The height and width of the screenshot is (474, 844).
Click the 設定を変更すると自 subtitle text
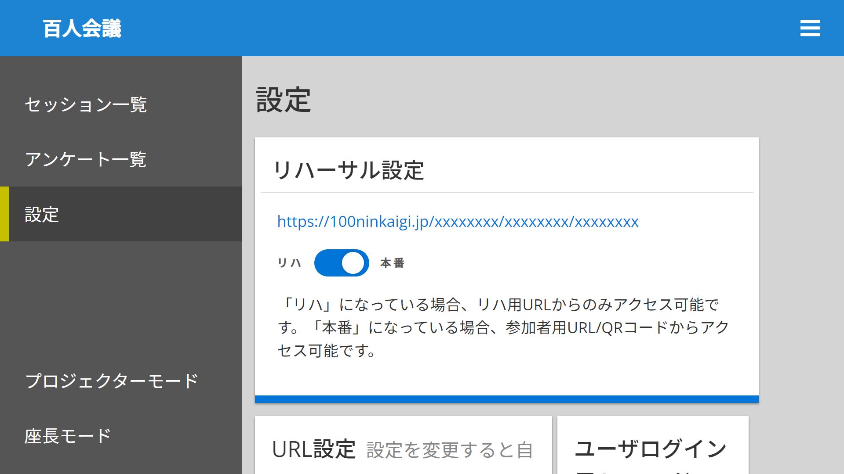[x=450, y=450]
